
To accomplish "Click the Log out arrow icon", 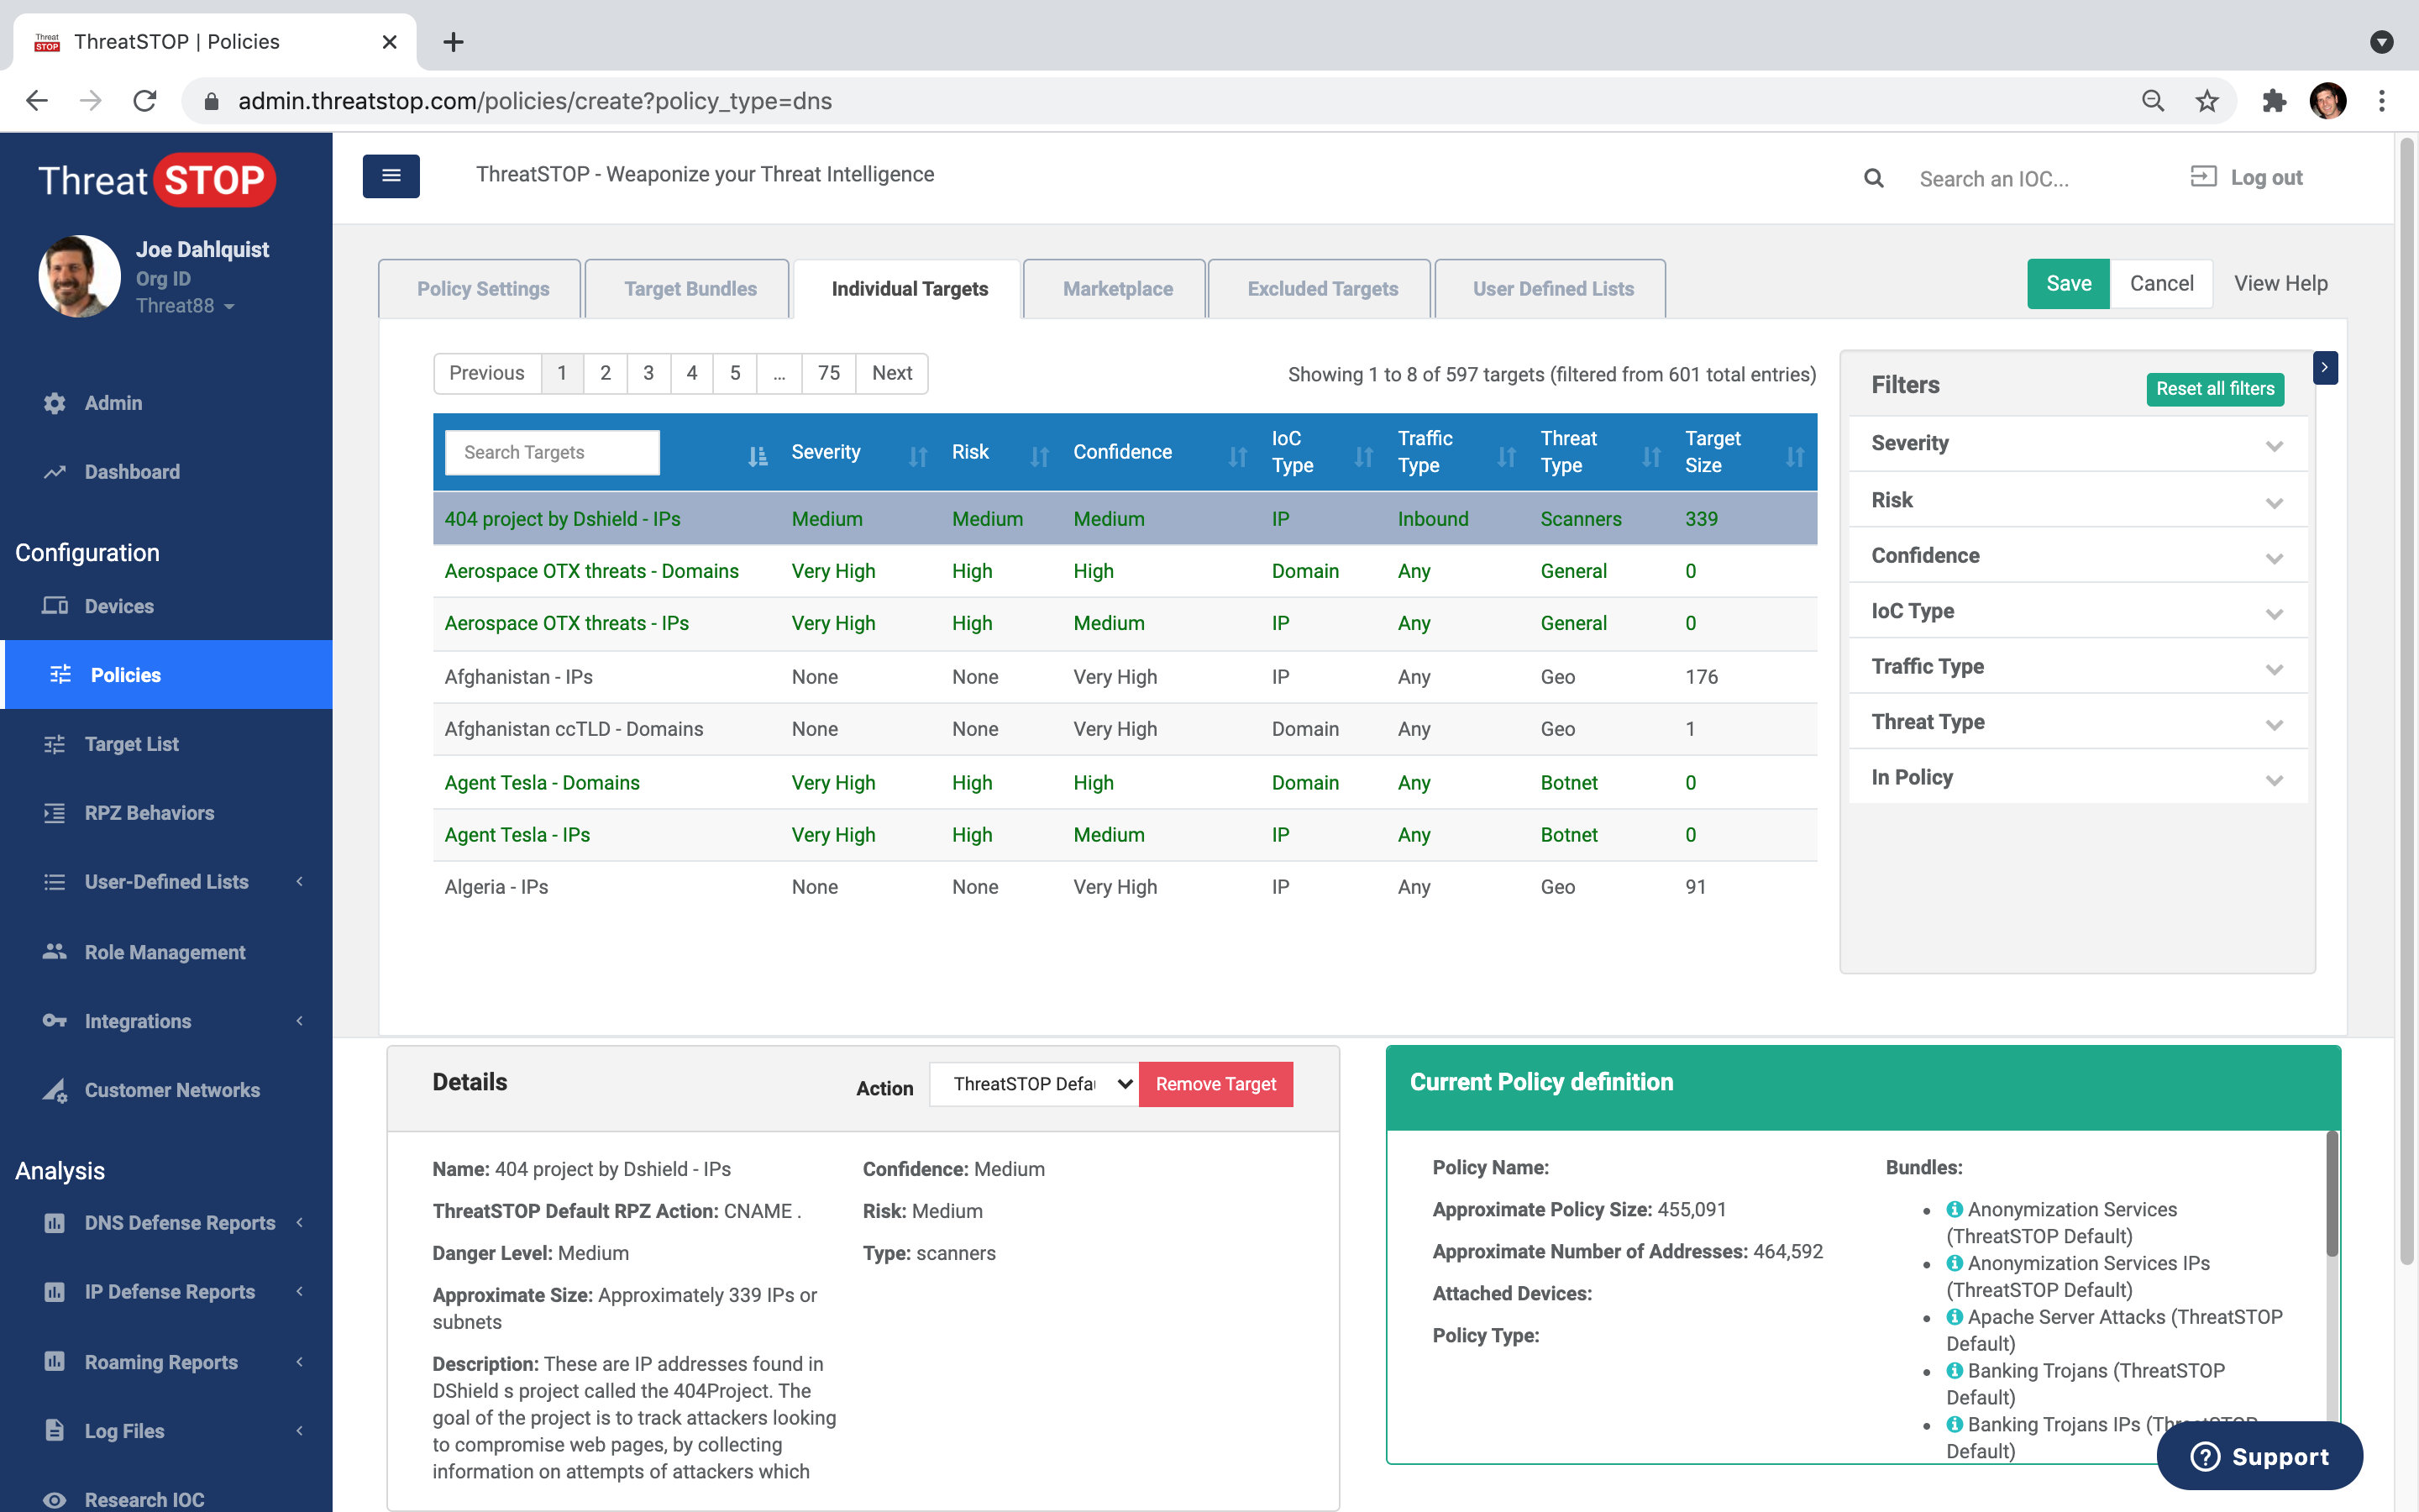I will click(x=2203, y=177).
